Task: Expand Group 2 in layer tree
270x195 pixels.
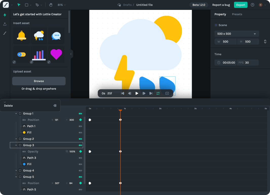Action: pyautogui.click(x=16, y=139)
